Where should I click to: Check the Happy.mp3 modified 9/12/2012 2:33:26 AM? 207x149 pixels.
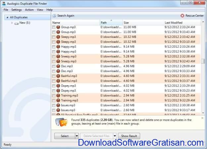54,47
